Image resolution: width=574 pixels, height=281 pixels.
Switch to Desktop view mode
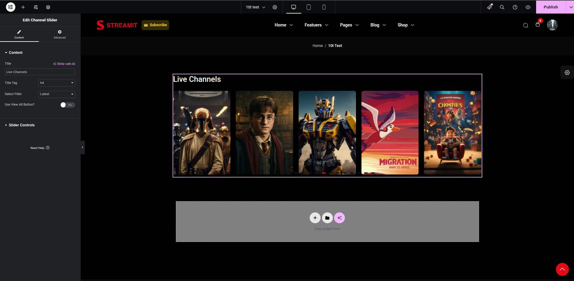click(294, 7)
